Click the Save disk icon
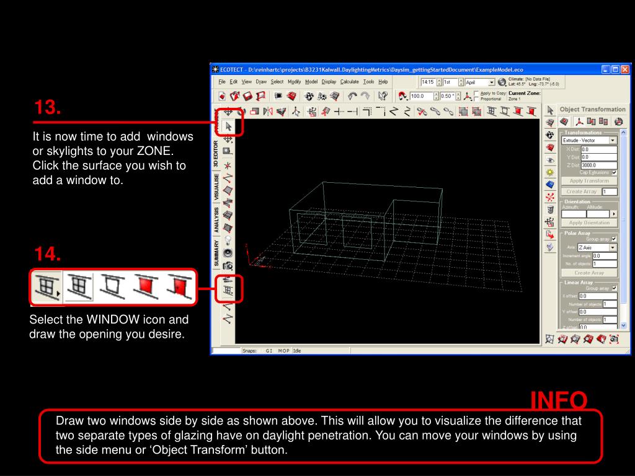This screenshot has height=476, width=635. point(247,96)
